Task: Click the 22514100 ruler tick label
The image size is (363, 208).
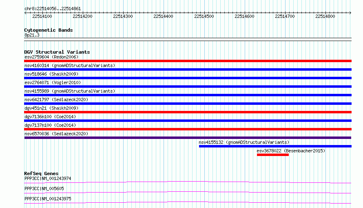Action: tap(42, 16)
